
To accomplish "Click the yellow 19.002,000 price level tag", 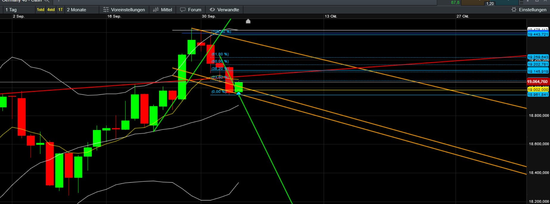I will 538,90.
